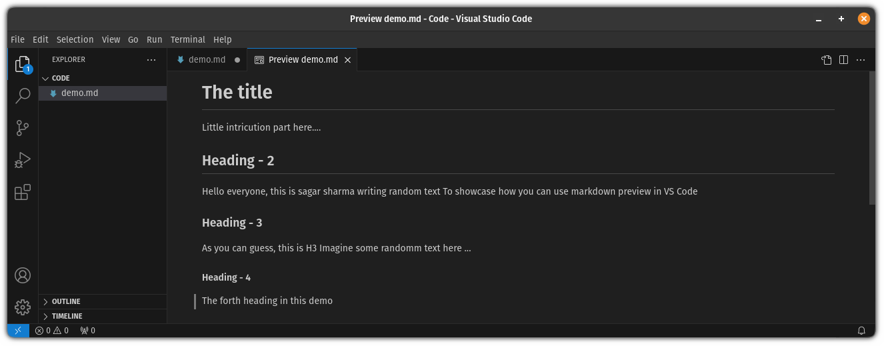
Task: Click the remote window indicator in status bar
Action: 18,331
